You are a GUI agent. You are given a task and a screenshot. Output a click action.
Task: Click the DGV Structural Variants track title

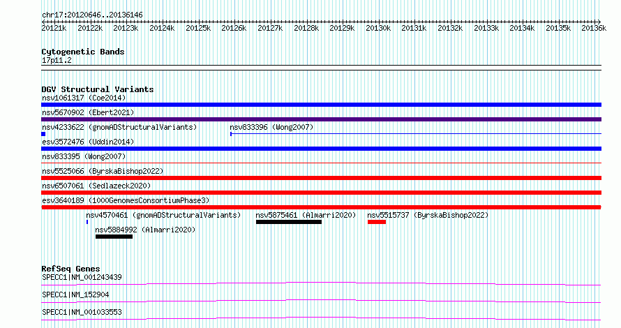[98, 89]
